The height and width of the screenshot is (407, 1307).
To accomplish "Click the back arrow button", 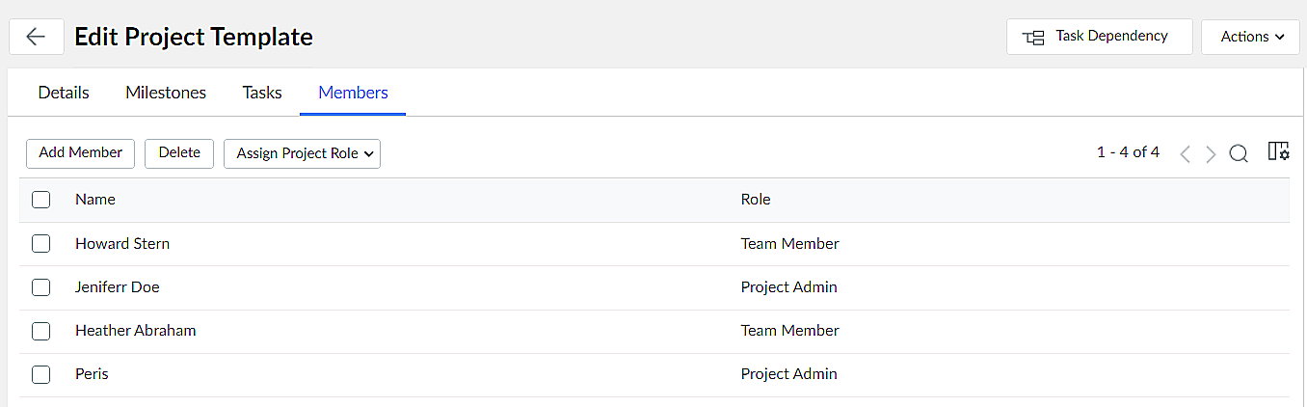I will (x=37, y=37).
